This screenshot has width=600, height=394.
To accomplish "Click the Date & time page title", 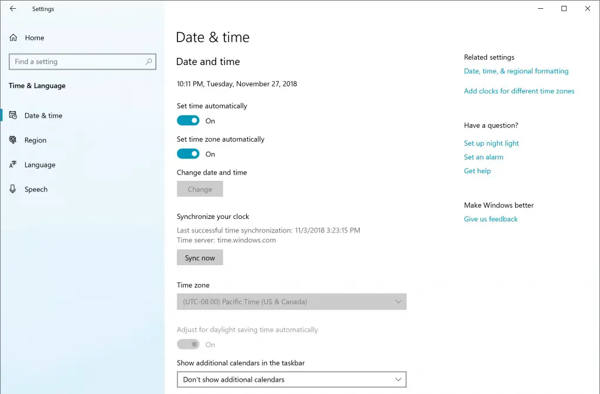I will click(x=213, y=37).
